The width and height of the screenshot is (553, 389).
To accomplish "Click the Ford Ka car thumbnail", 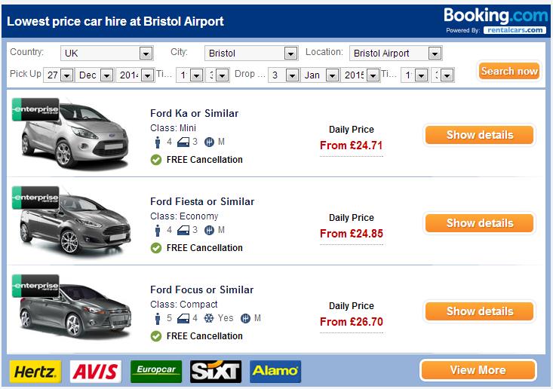I will (x=75, y=136).
